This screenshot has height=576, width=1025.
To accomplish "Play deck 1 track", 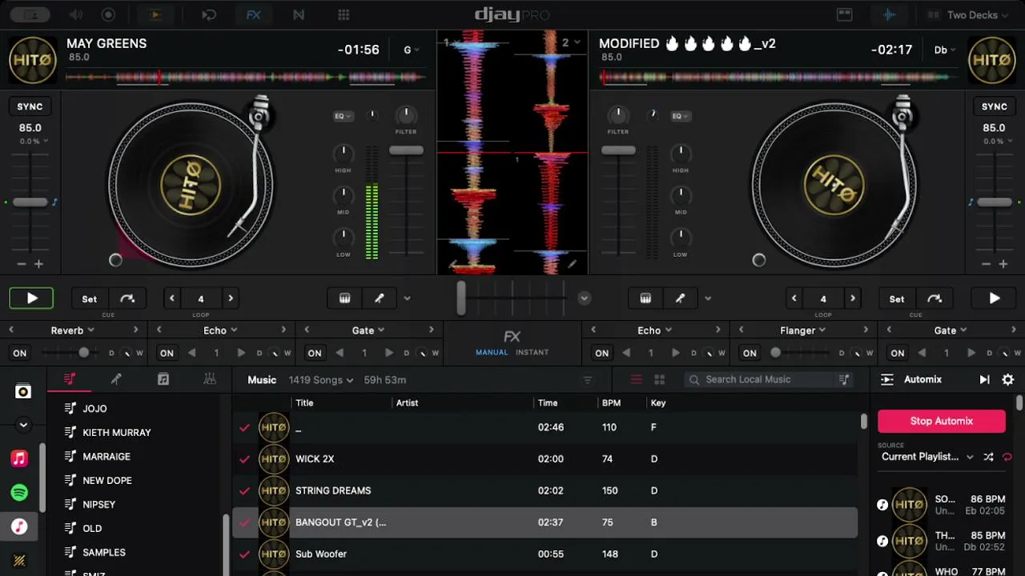I will tap(32, 298).
